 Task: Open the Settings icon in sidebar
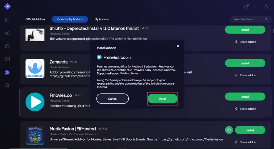point(7,85)
